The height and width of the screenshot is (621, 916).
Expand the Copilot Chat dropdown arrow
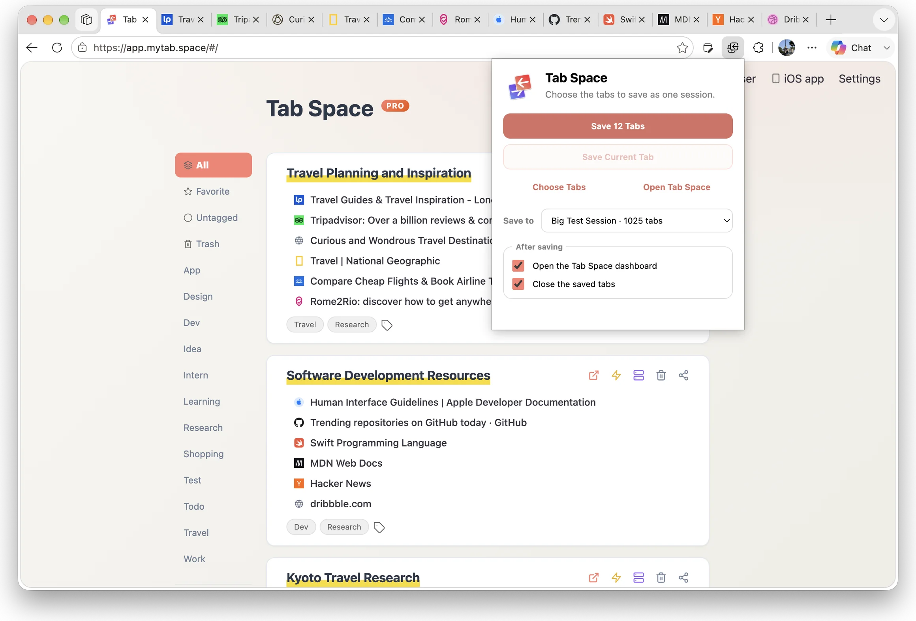coord(887,48)
